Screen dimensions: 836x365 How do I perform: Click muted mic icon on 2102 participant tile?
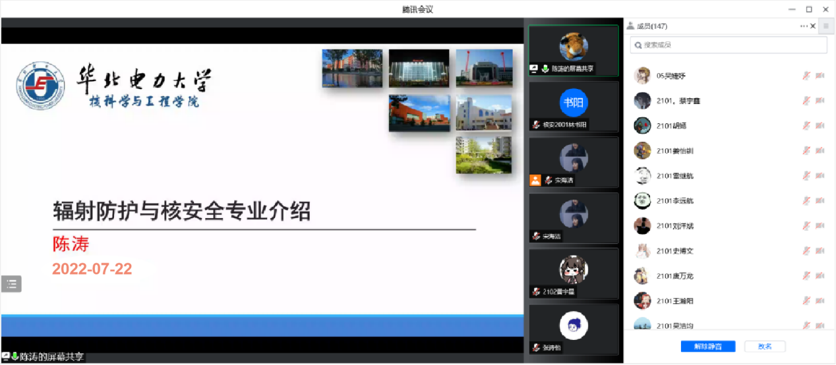(x=537, y=292)
